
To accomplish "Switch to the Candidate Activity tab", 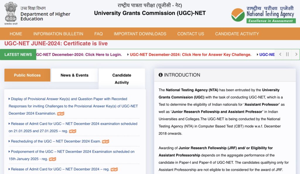I will [x=122, y=79].
